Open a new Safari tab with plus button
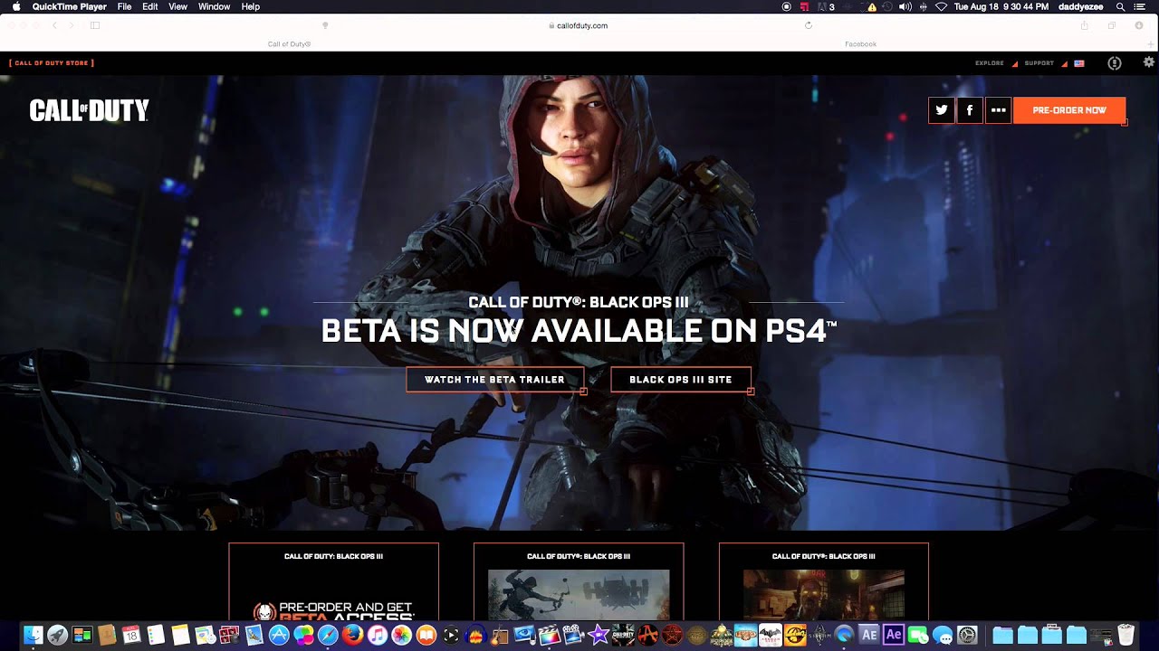This screenshot has width=1159, height=651. point(1151,43)
